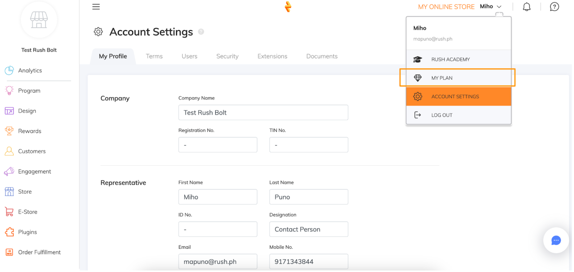Viewport: 574px width, 272px height.
Task: Click the Designation field
Action: point(309,229)
